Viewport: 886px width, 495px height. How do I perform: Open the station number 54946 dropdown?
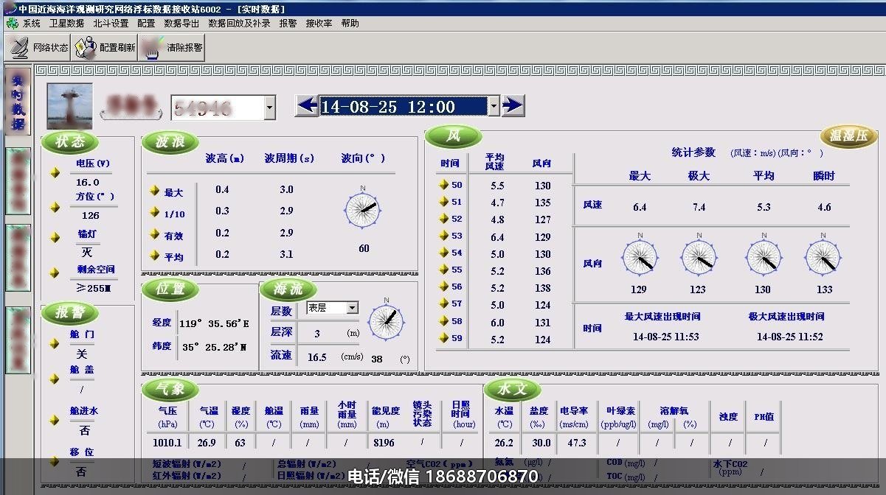(x=269, y=109)
